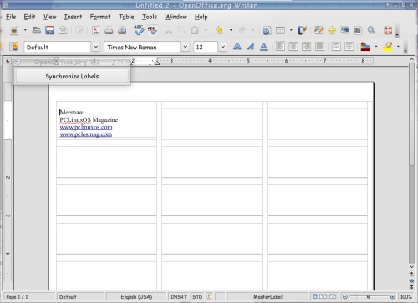Click the Cut scissors icon
The height and width of the screenshot is (303, 418).
pos(168,30)
